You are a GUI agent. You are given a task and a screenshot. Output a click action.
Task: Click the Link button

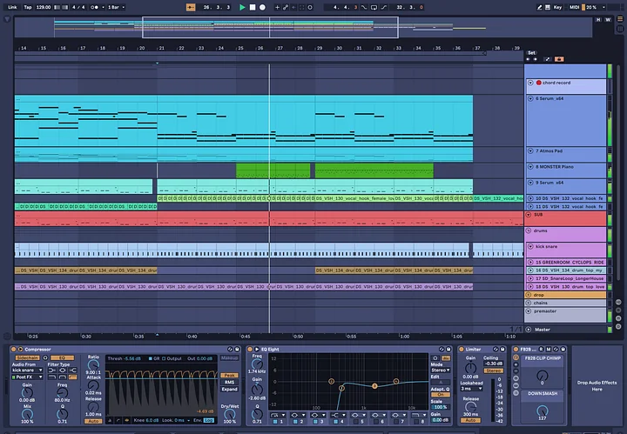(x=12, y=7)
